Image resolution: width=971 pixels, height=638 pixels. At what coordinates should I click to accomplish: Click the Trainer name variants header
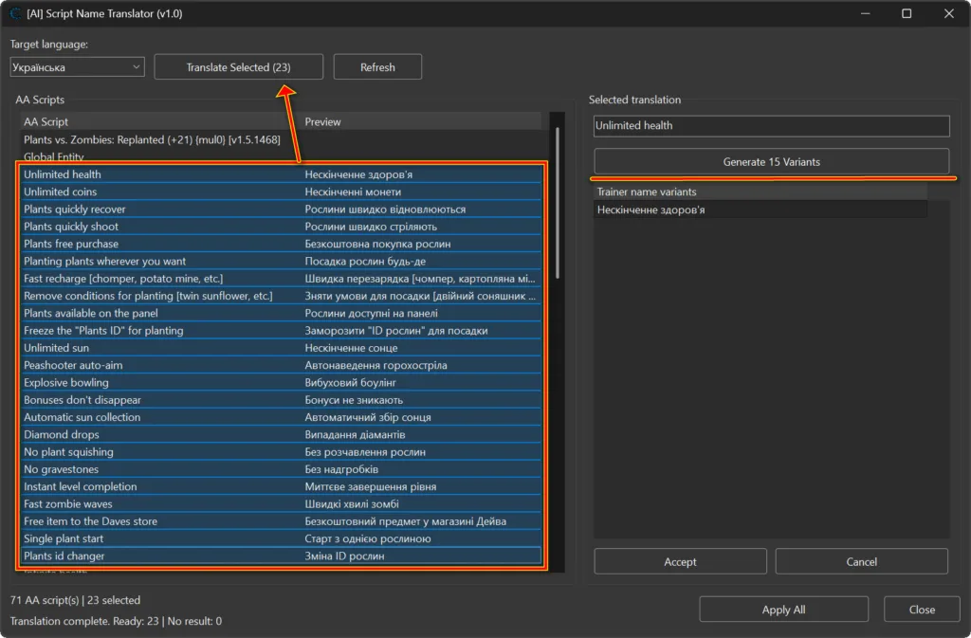click(760, 191)
